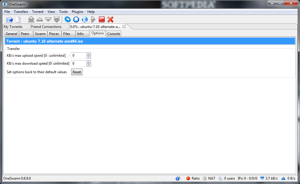The height and width of the screenshot is (184, 300).
Task: Click the grey NAT status indicator
Action: [x=205, y=178]
